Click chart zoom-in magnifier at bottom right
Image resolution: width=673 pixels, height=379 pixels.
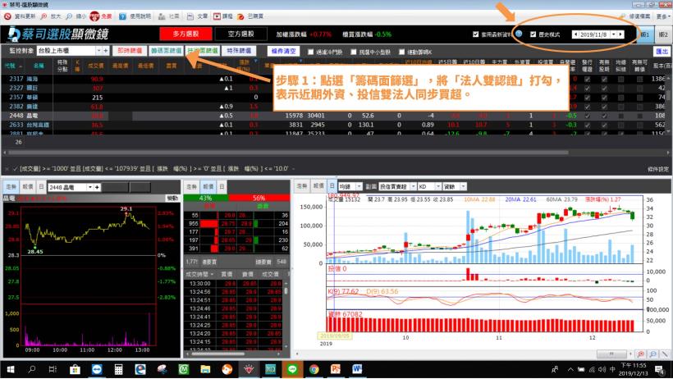641,354
